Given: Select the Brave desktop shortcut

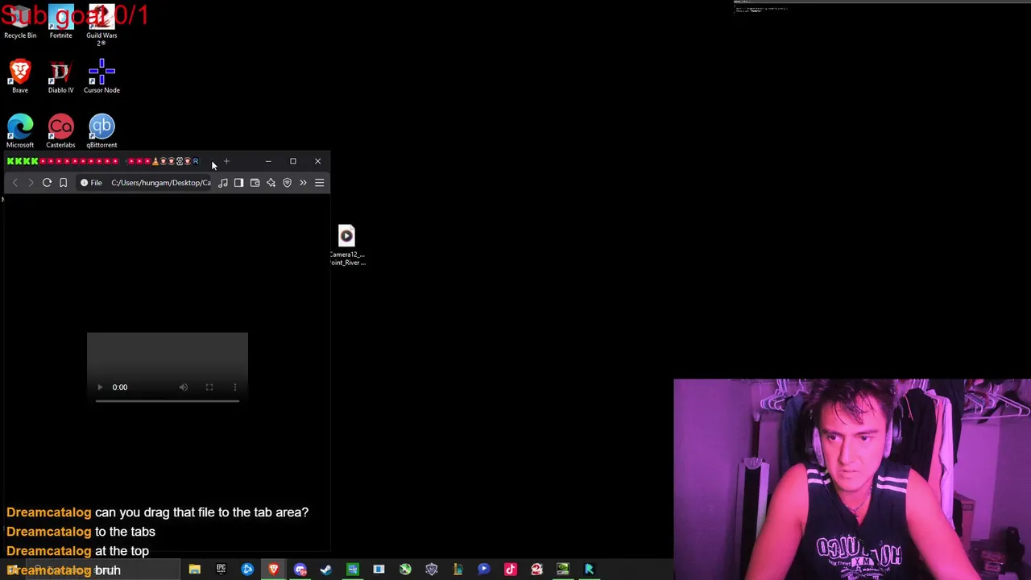Looking at the screenshot, I should point(20,77).
